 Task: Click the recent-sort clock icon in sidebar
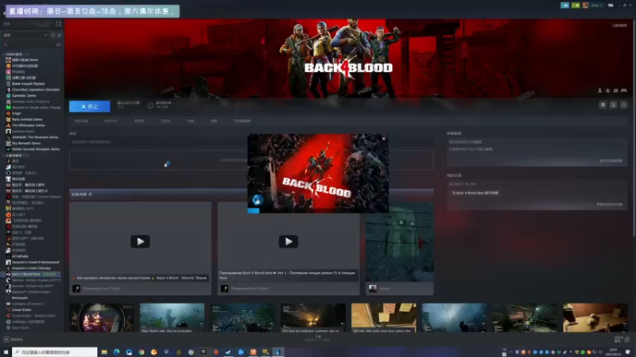coord(52,35)
